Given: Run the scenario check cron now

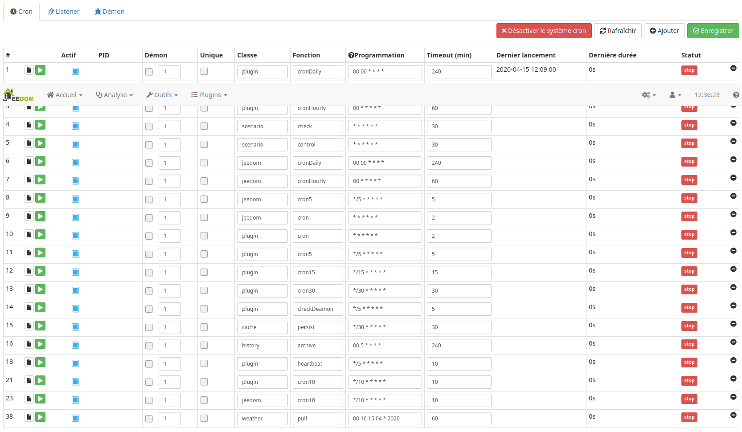Looking at the screenshot, I should pos(41,125).
